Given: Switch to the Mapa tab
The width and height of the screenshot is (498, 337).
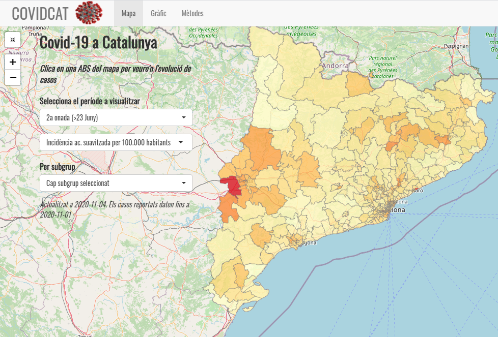Looking at the screenshot, I should coord(128,13).
